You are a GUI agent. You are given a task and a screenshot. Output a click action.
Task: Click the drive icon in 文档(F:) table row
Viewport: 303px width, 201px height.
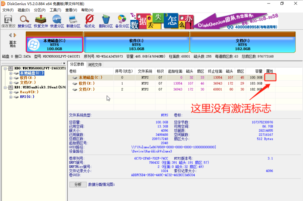coord(75,90)
